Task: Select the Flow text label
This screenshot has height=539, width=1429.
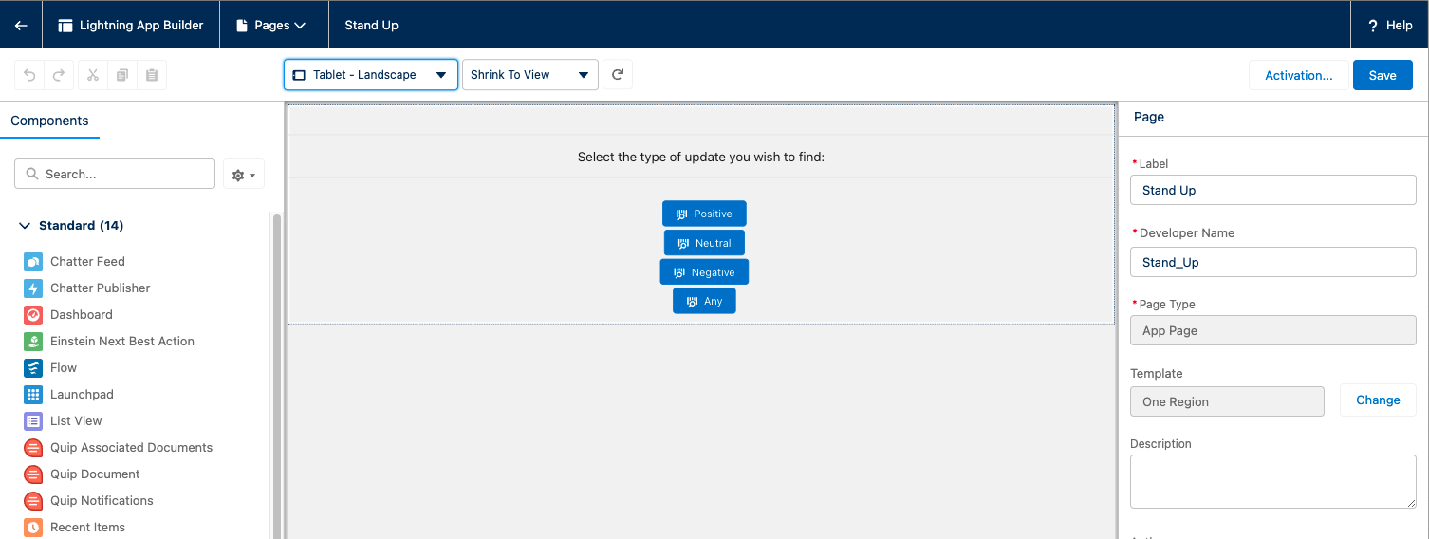Action: 64,367
